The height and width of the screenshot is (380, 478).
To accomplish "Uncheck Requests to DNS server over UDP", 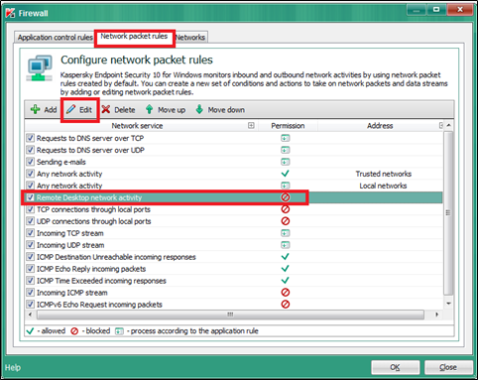I will 31,150.
